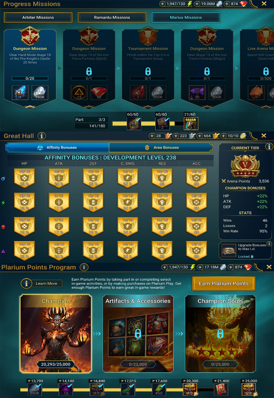274x398 pixels.
Task: Click the Upgrade Bonuses to Max Lvl. panel
Action: [x=245, y=250]
